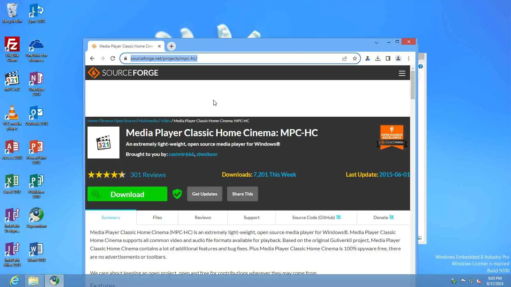Select the Excel 2013 desktop shortcut
Screen dimensions: 511x287
pos(12,184)
